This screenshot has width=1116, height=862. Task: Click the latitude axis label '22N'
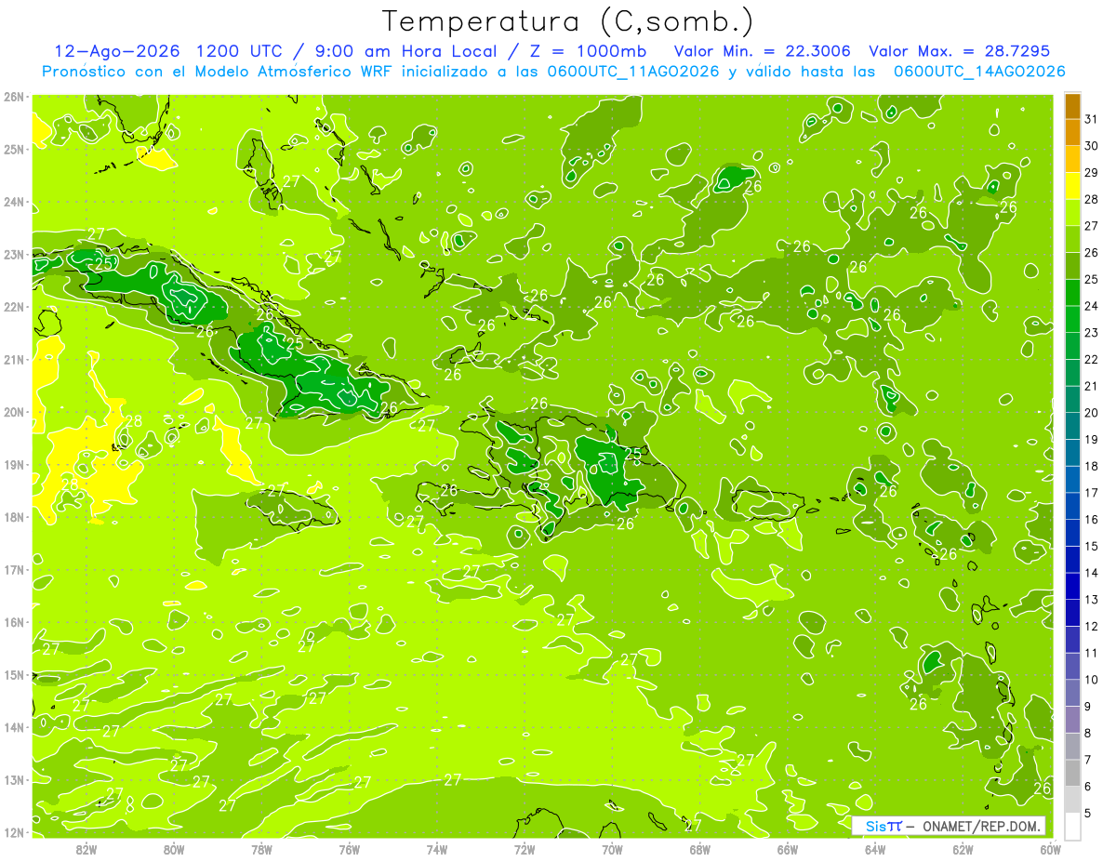14,307
